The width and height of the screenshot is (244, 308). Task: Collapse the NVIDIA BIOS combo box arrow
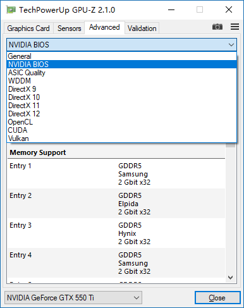(231, 45)
